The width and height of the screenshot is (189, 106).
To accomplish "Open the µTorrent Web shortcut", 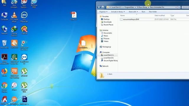I will tap(24, 87).
